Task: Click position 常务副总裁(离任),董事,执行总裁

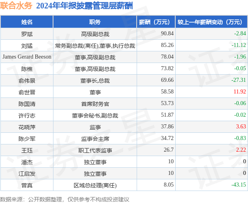Action: [x=95, y=46]
